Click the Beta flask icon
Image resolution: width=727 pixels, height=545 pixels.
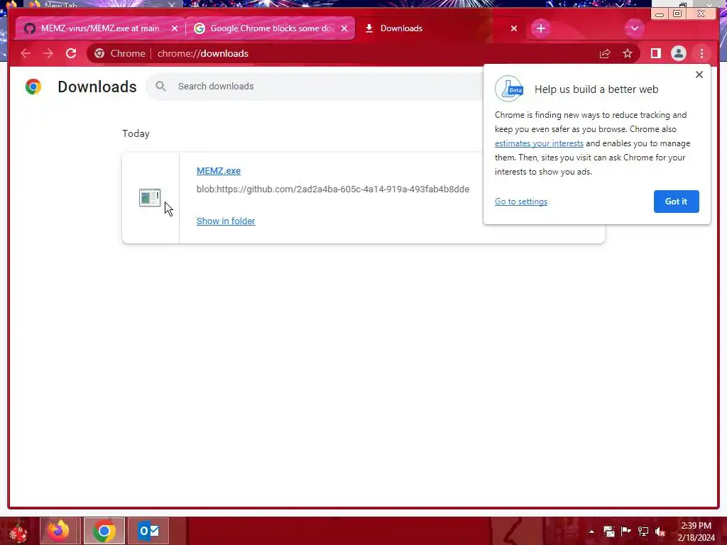[x=509, y=89]
